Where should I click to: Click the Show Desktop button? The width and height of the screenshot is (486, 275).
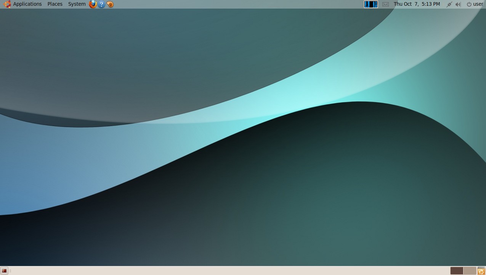tap(4, 271)
